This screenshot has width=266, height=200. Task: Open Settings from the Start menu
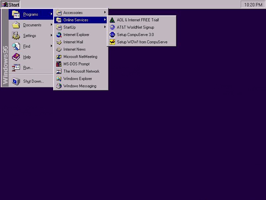(31, 36)
